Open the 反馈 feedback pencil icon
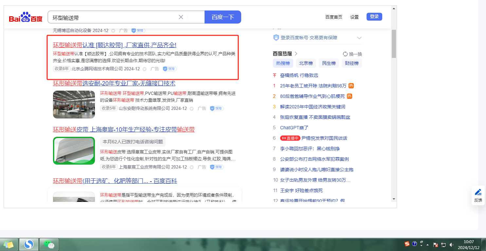Screen dimensions: 486x251 (x=478, y=192)
